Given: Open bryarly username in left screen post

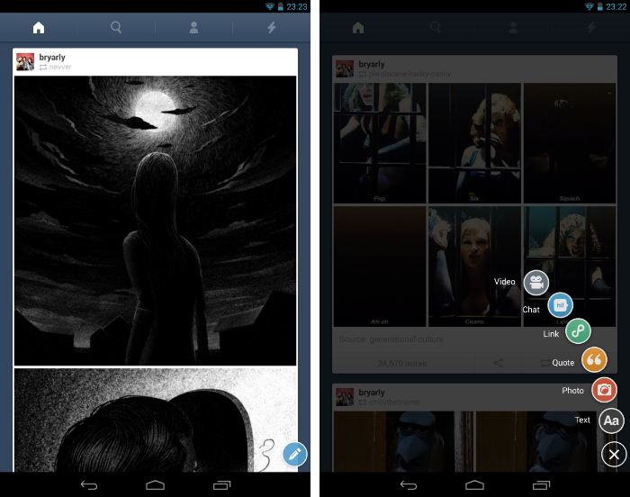Looking at the screenshot, I should 52,58.
